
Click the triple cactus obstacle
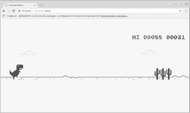click(163, 74)
